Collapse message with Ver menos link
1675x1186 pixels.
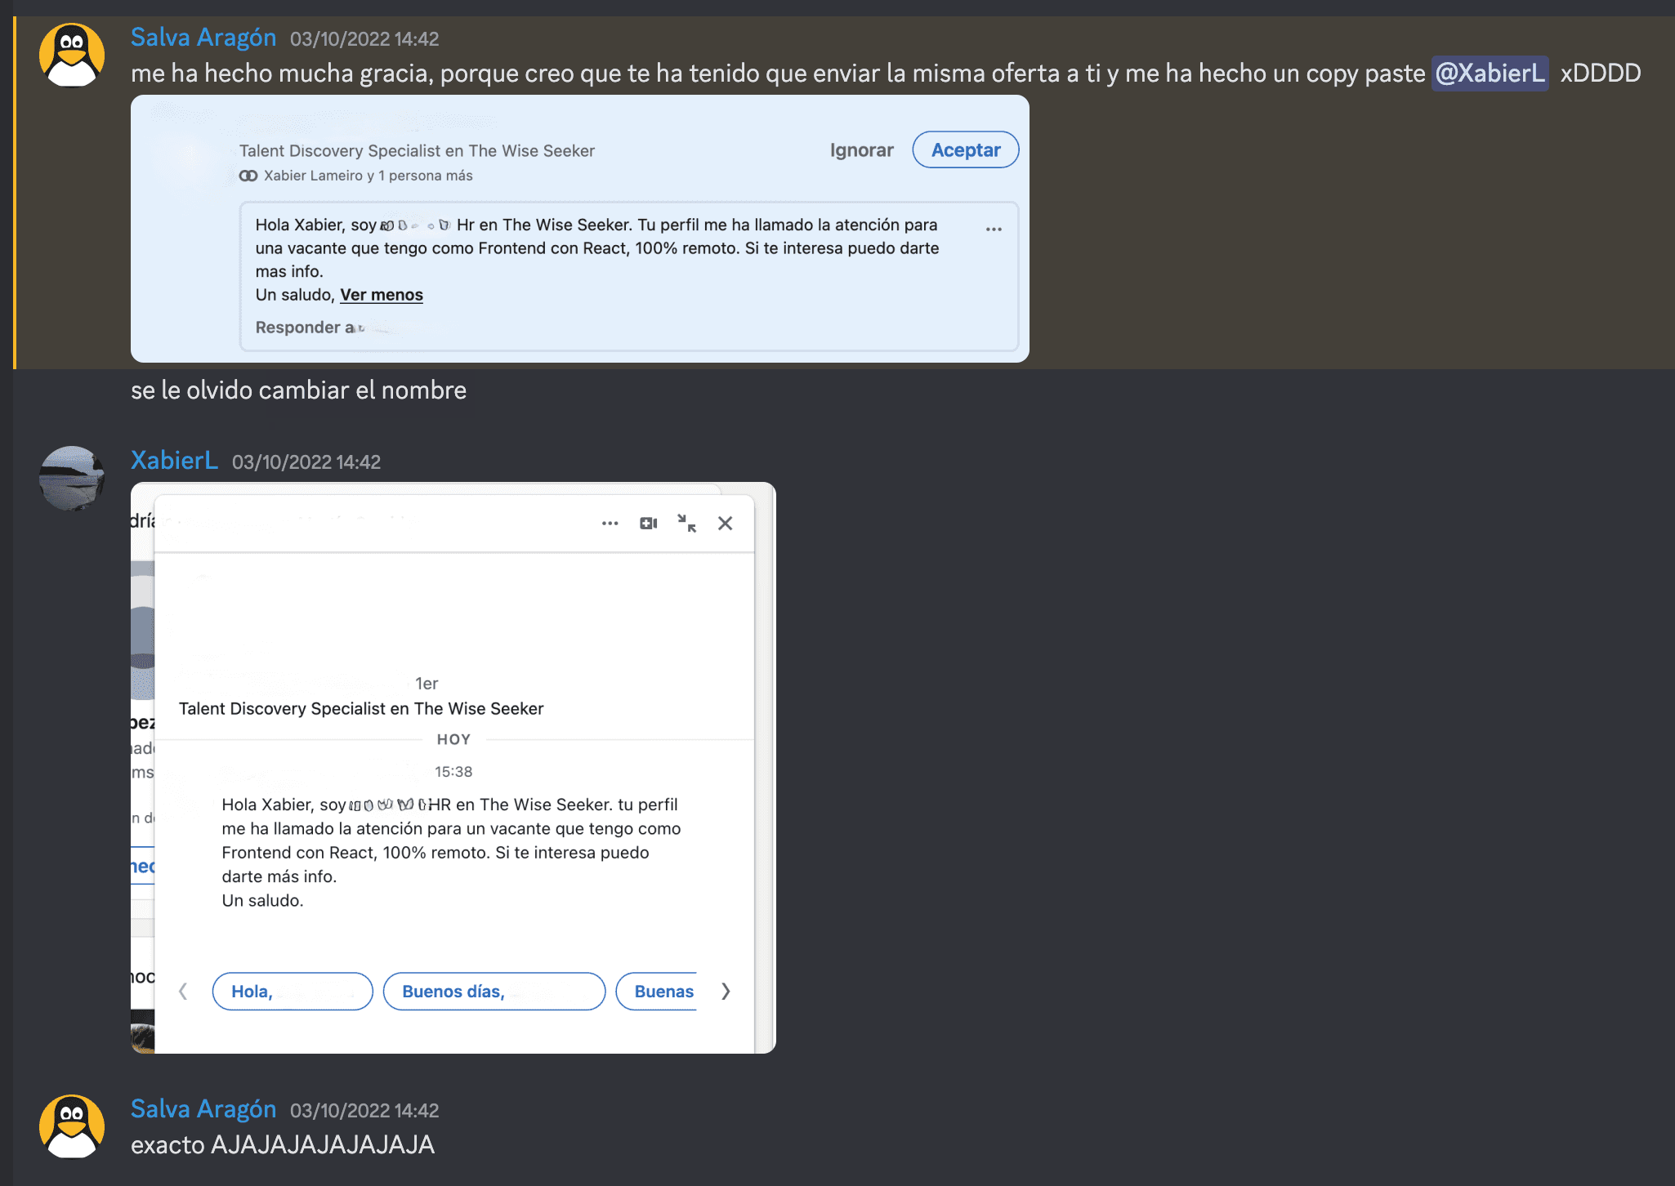(381, 295)
